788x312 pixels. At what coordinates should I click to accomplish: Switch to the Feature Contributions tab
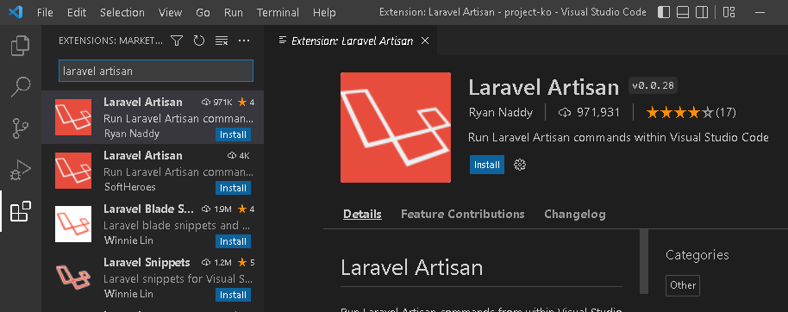(x=462, y=214)
